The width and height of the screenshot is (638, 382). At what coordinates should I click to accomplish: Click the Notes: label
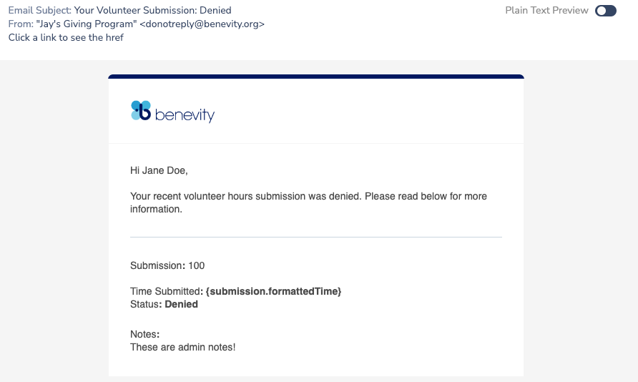tap(145, 334)
